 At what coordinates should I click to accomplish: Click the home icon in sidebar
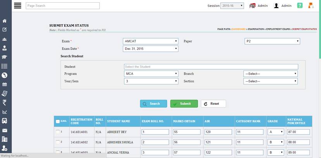coord(5,21)
